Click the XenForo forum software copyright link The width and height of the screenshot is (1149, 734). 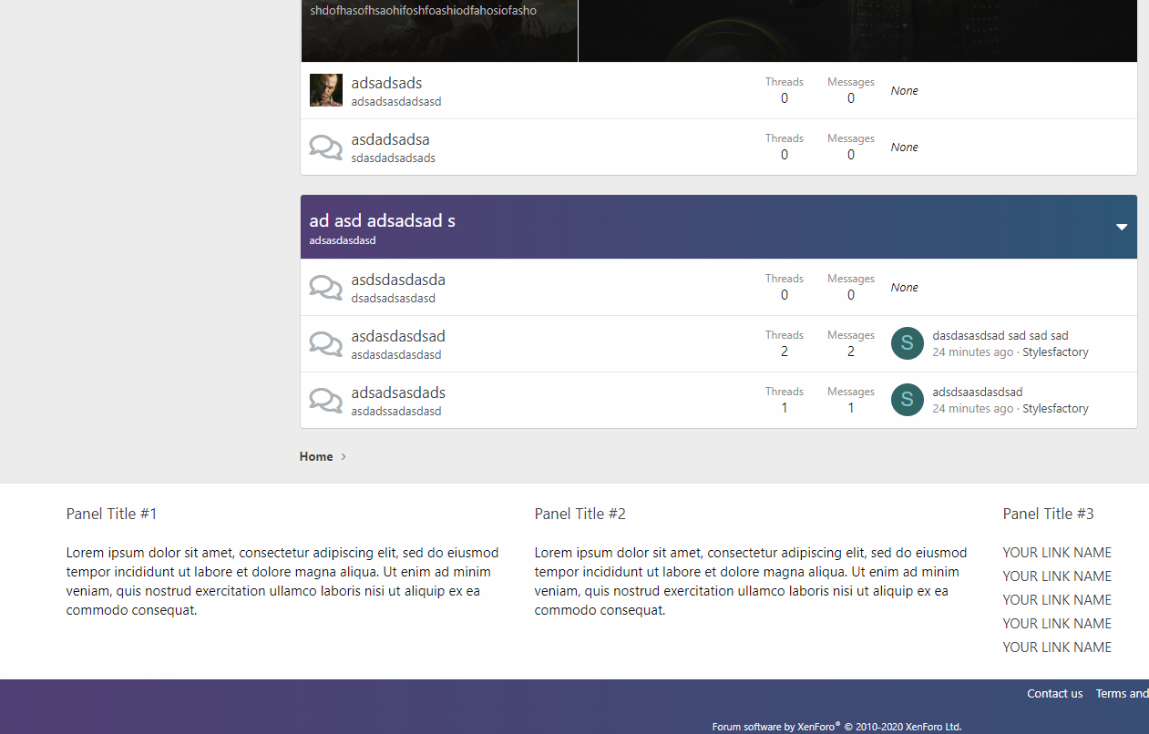click(x=836, y=727)
